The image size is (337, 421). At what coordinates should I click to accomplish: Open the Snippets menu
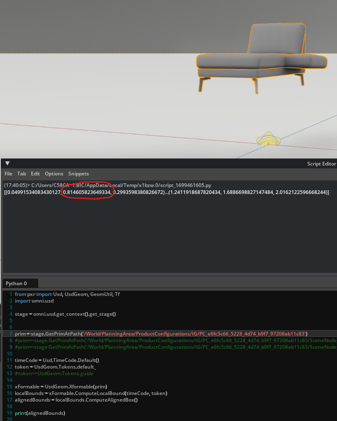tap(78, 173)
